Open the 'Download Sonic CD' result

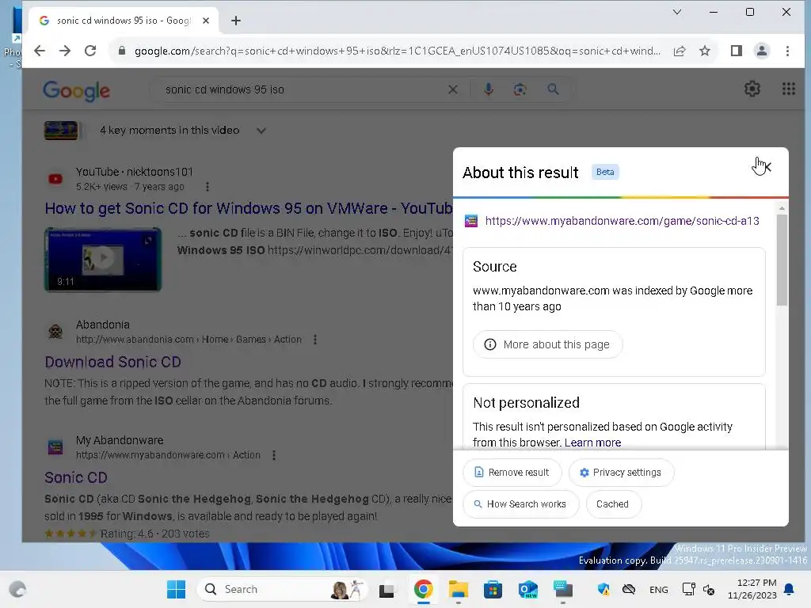tap(112, 362)
